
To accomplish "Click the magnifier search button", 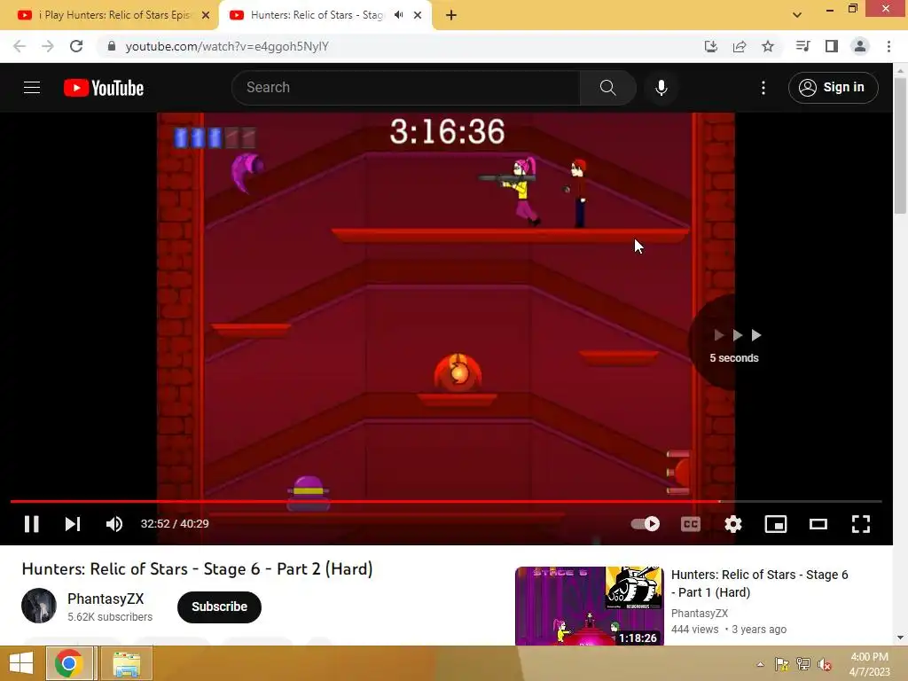I will click(608, 88).
